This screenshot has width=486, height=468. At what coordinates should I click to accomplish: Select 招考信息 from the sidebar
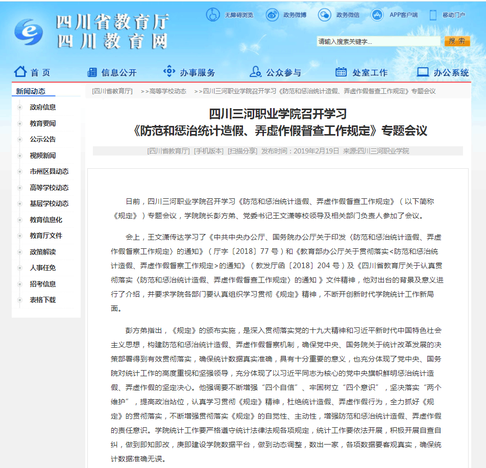[43, 284]
